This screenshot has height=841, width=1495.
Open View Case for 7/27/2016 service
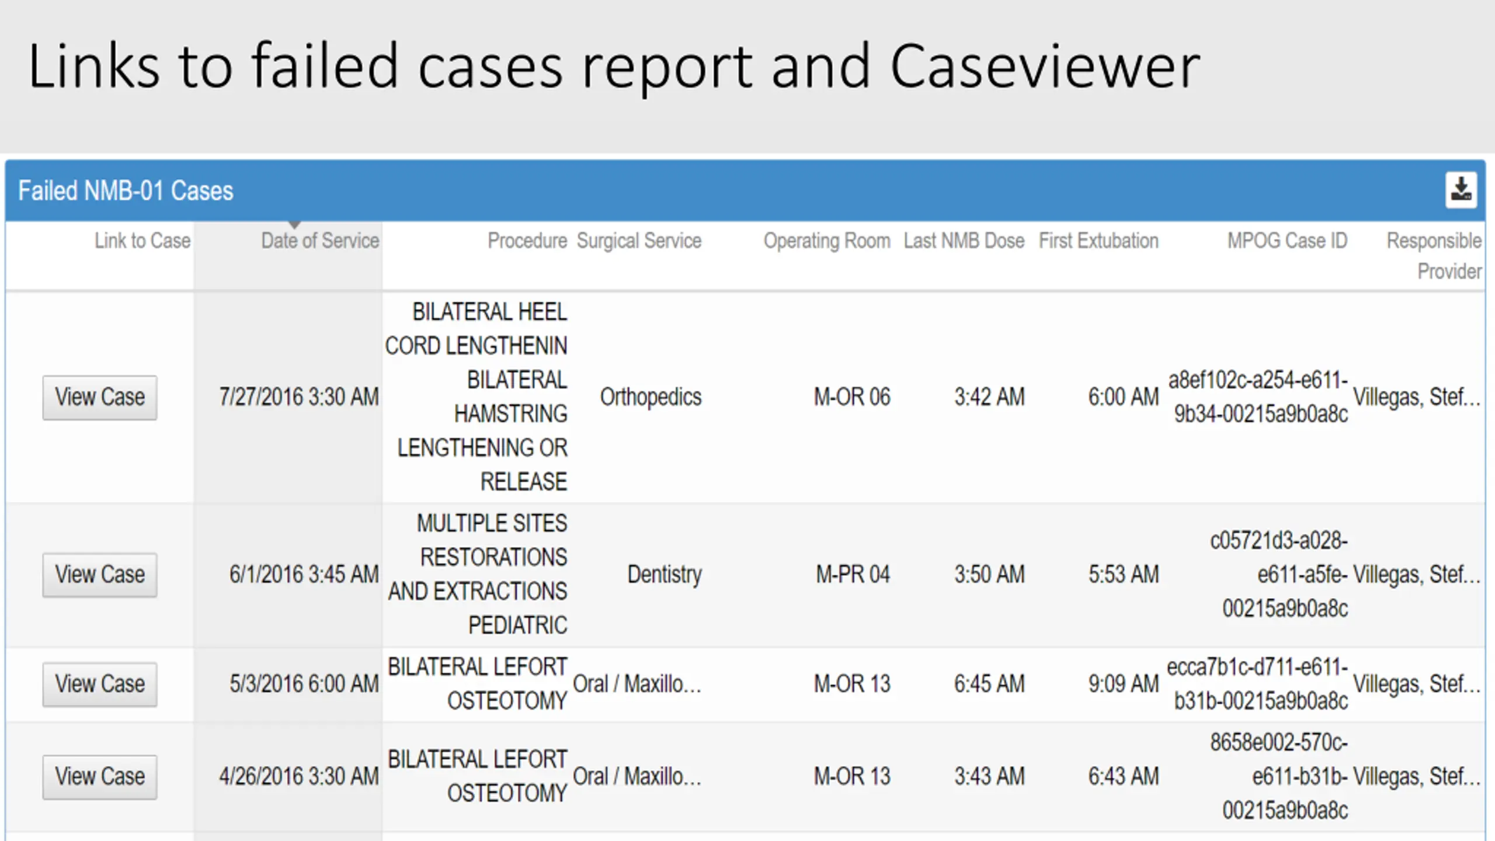coord(100,398)
